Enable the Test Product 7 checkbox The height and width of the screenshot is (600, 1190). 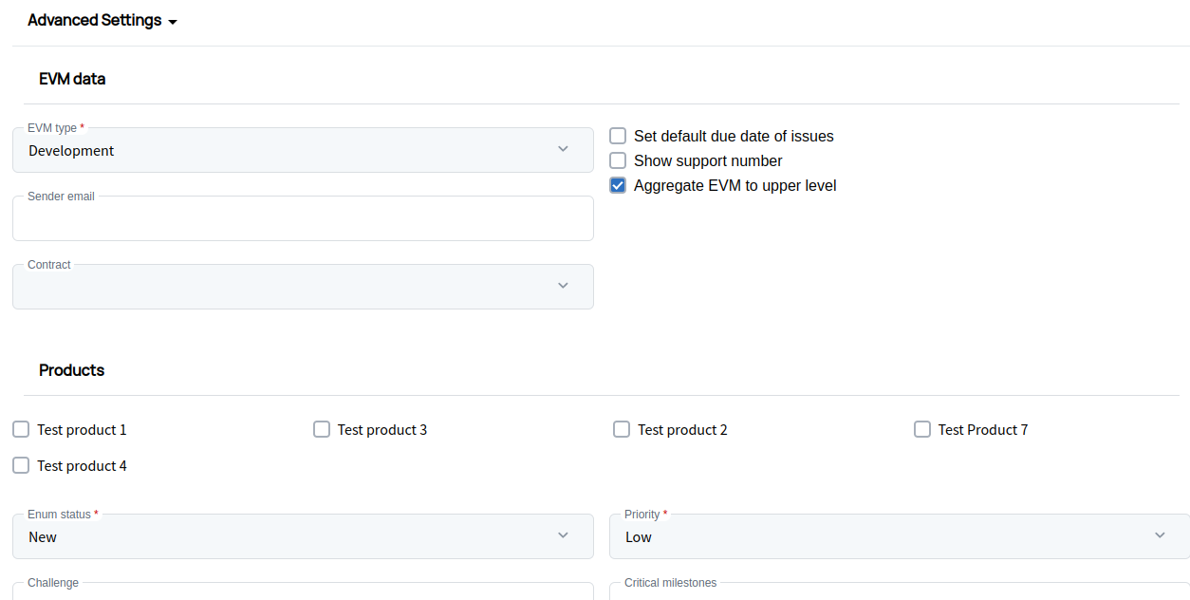point(922,429)
